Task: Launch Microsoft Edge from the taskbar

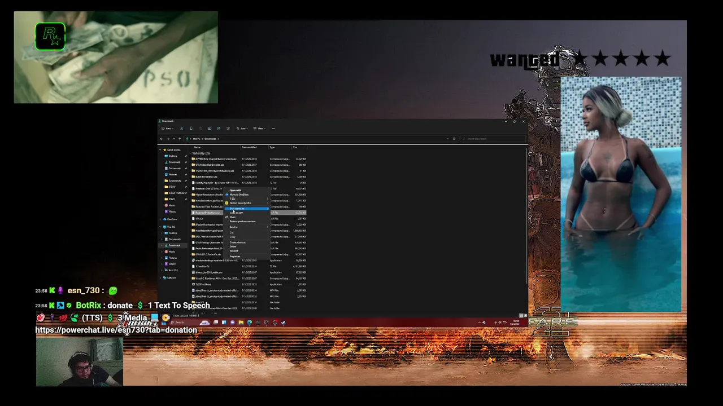Action: 250,323
